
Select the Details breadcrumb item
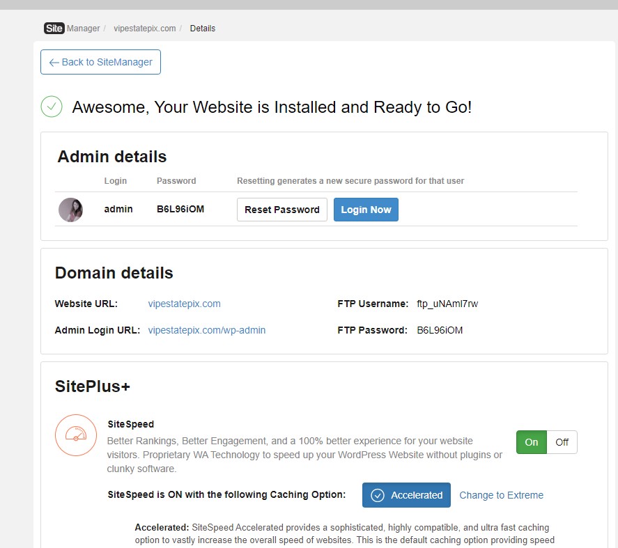203,29
